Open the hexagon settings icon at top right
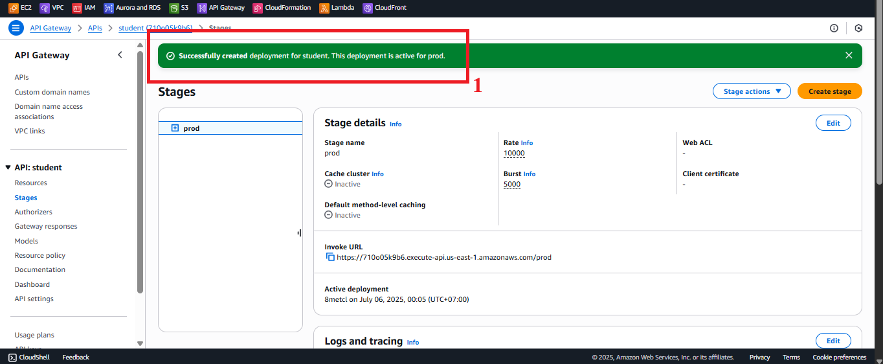Viewport: 883px width, 364px height. point(858,28)
